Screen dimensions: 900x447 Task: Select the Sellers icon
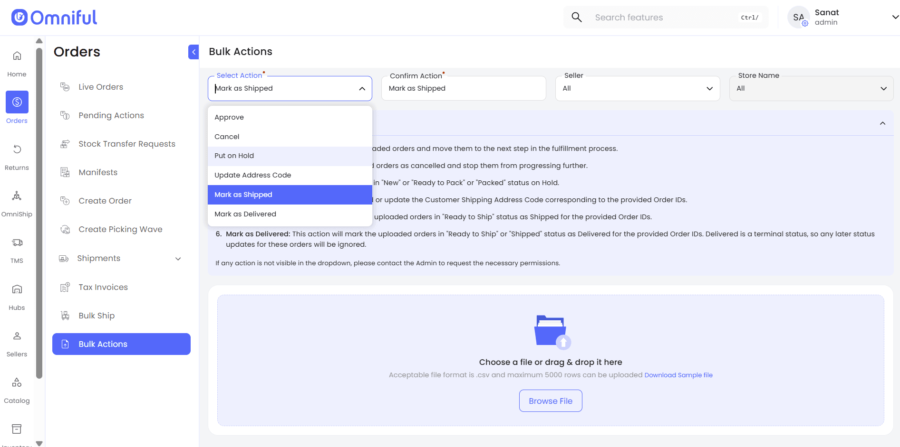17,336
